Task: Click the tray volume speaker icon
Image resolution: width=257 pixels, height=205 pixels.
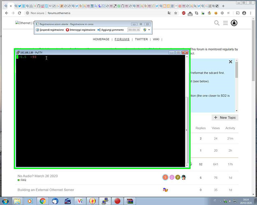Action: tap(230, 201)
